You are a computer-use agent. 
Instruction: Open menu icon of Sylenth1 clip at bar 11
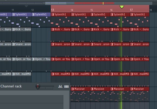coord(13,15)
